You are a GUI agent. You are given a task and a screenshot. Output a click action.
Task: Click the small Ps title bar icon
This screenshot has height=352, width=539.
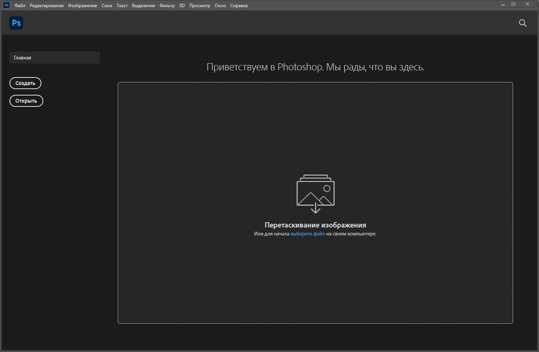coord(6,5)
